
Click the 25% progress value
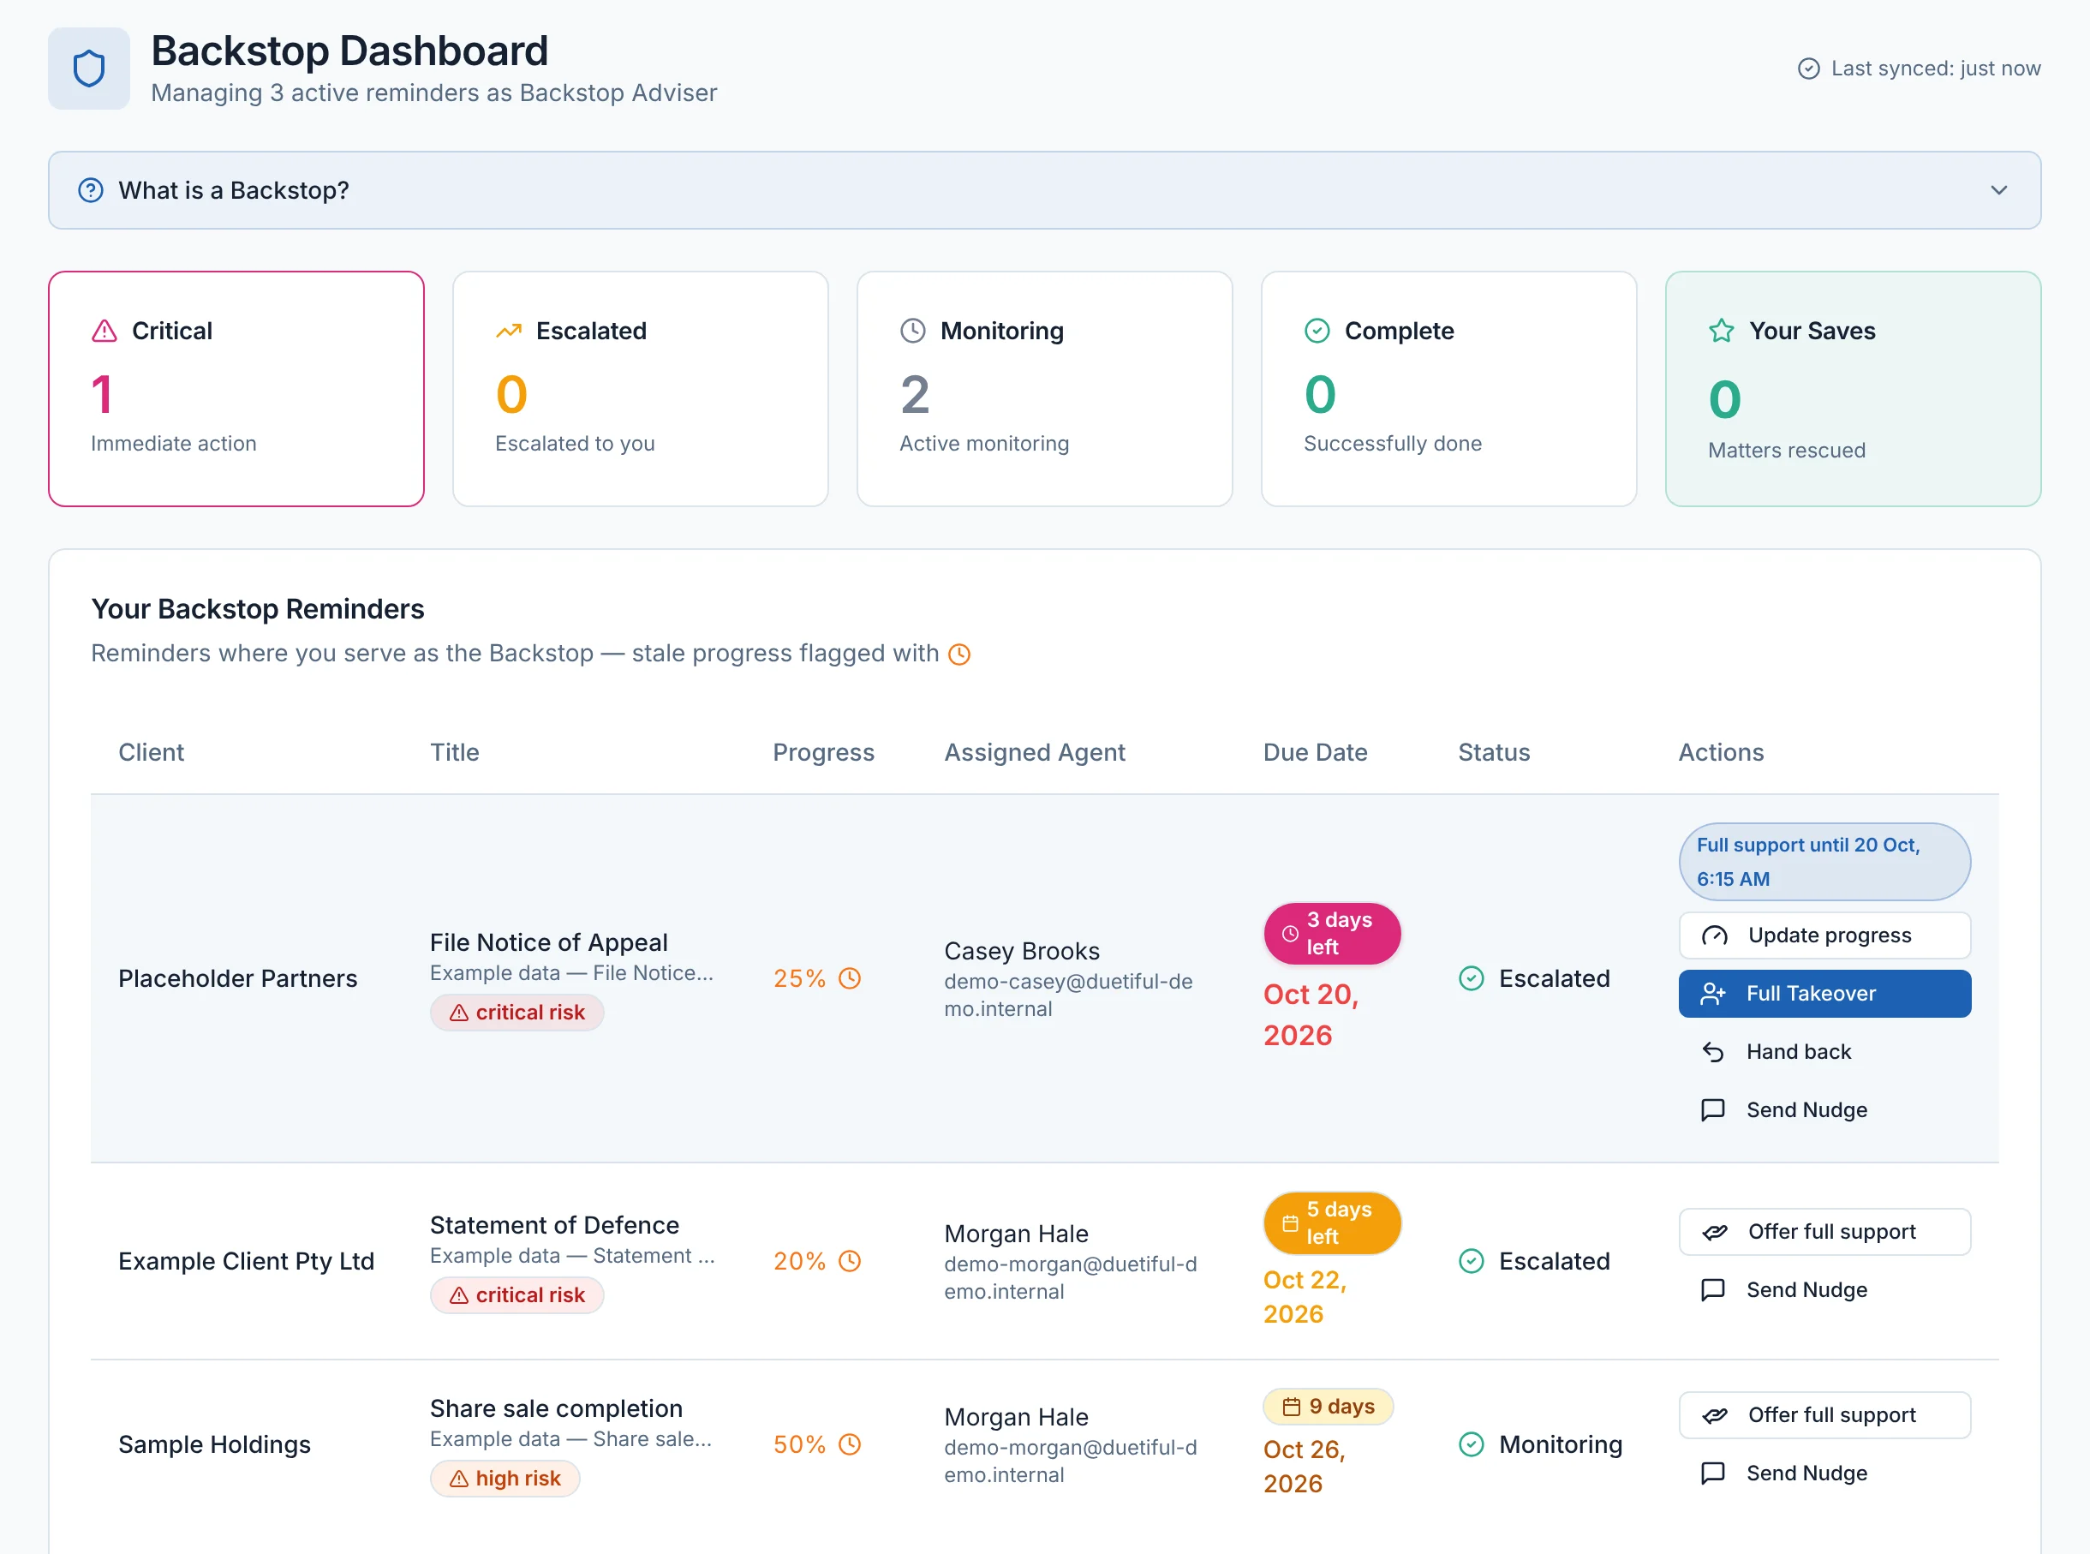(799, 978)
